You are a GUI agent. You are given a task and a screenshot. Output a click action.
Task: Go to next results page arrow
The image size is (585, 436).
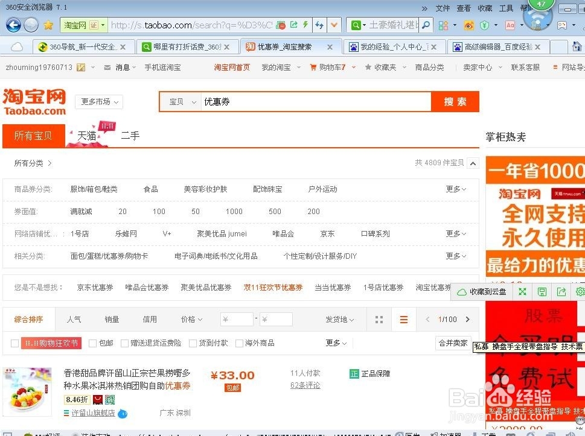click(x=467, y=320)
